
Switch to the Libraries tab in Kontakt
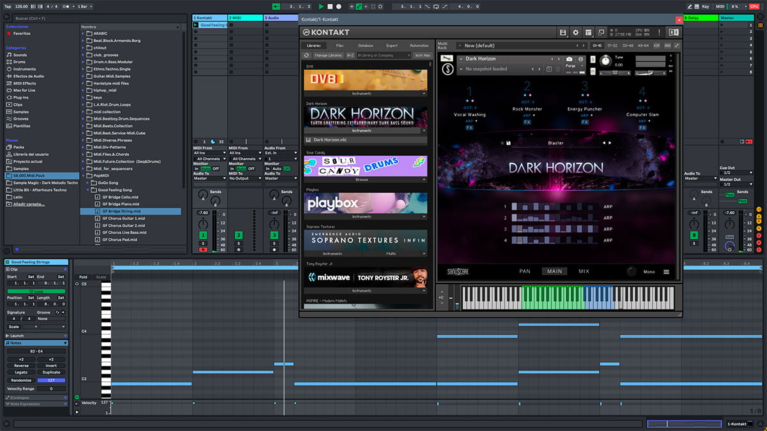(x=314, y=46)
